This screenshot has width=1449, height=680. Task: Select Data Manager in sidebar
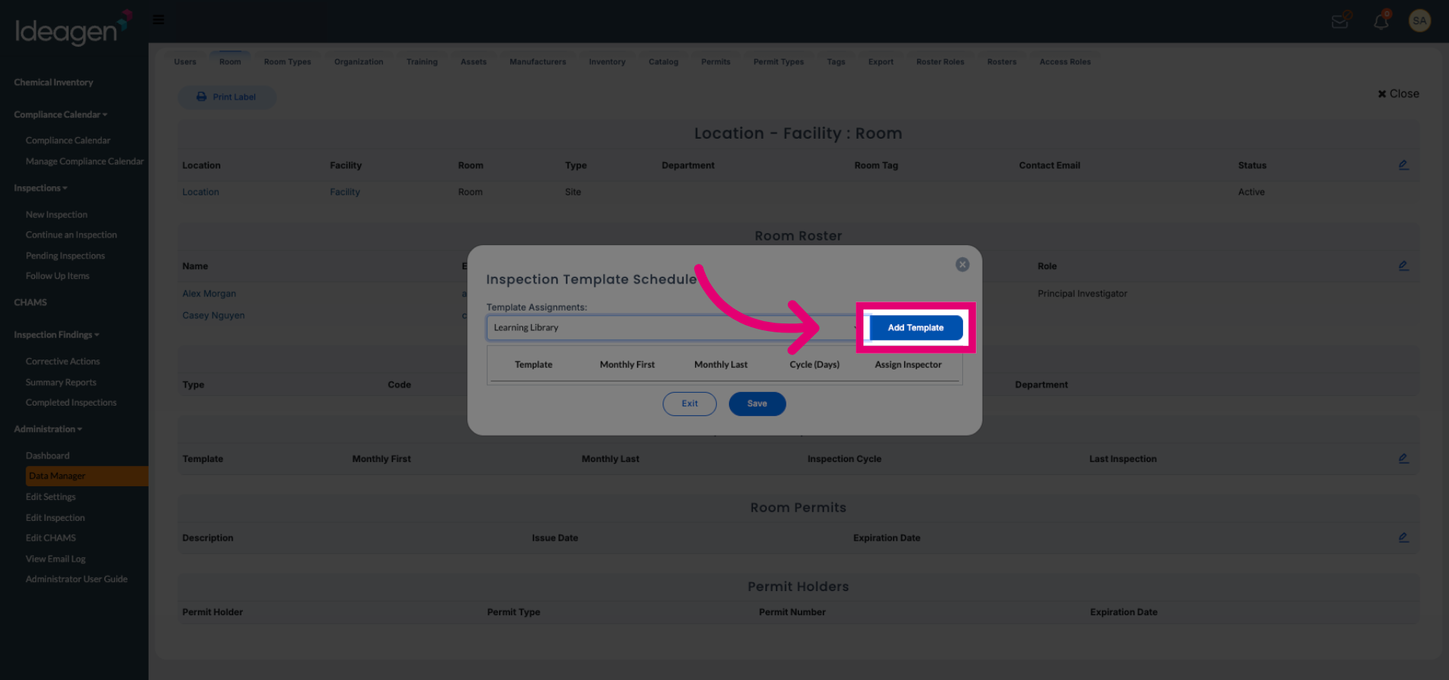(86, 476)
